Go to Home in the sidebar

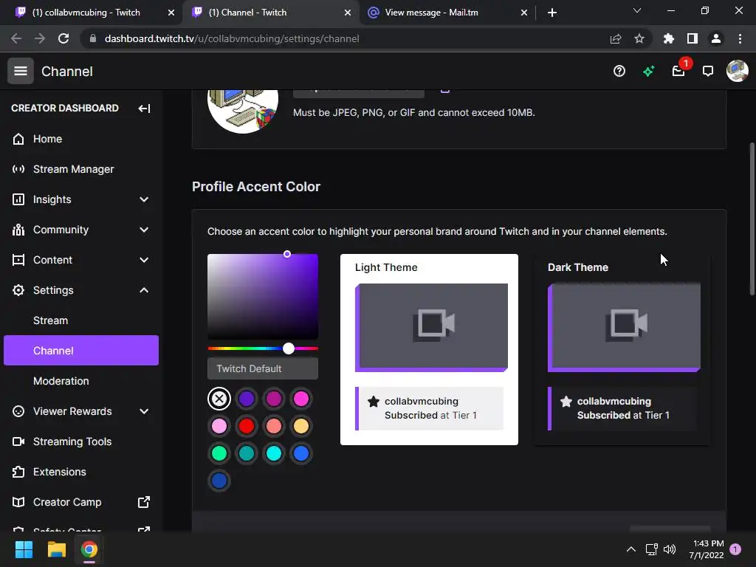81,139
